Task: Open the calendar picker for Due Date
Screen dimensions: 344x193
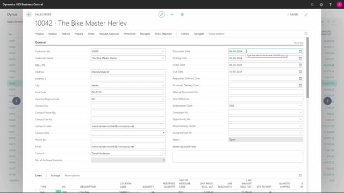Action: 300,71
